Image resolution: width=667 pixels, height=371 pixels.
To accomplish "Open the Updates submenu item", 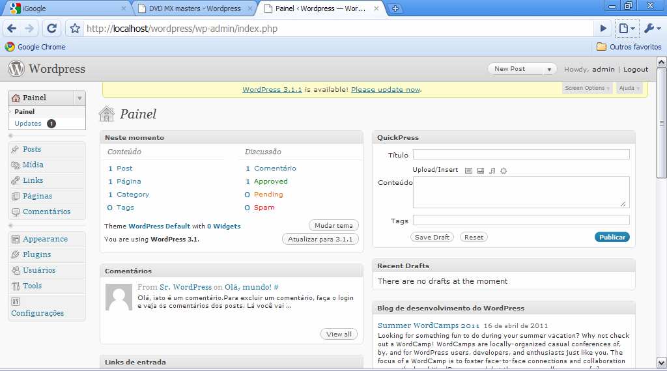I will pos(27,123).
